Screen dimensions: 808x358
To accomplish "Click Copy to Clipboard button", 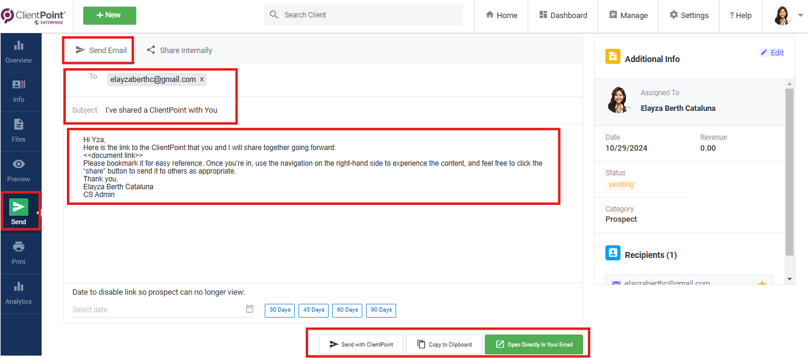I will click(444, 345).
